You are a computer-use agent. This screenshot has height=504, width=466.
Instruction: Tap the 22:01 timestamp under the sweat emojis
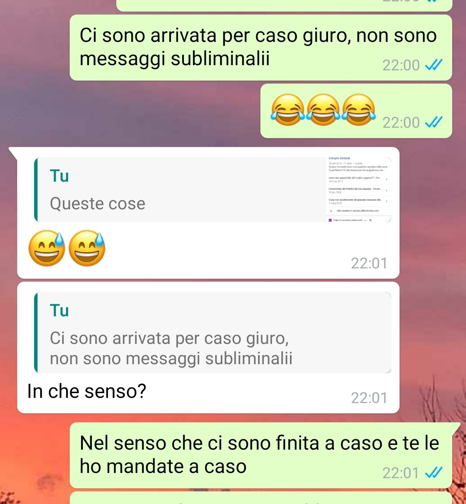pos(369,263)
